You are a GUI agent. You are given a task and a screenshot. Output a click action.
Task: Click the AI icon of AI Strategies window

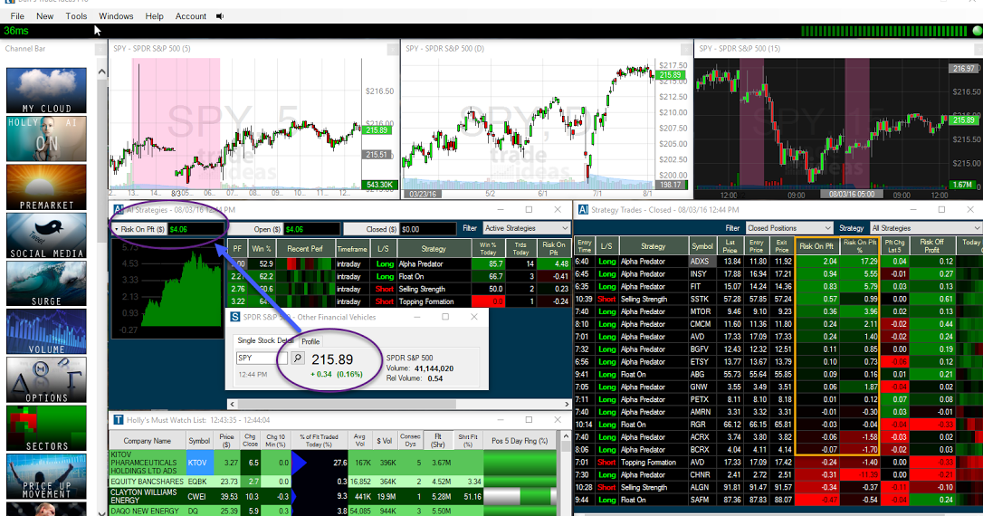coord(118,209)
